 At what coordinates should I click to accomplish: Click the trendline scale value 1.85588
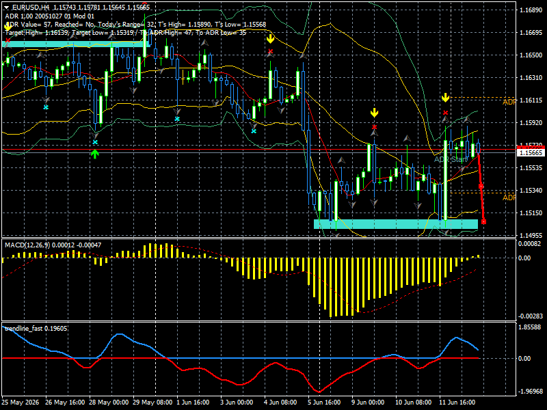(x=530, y=327)
